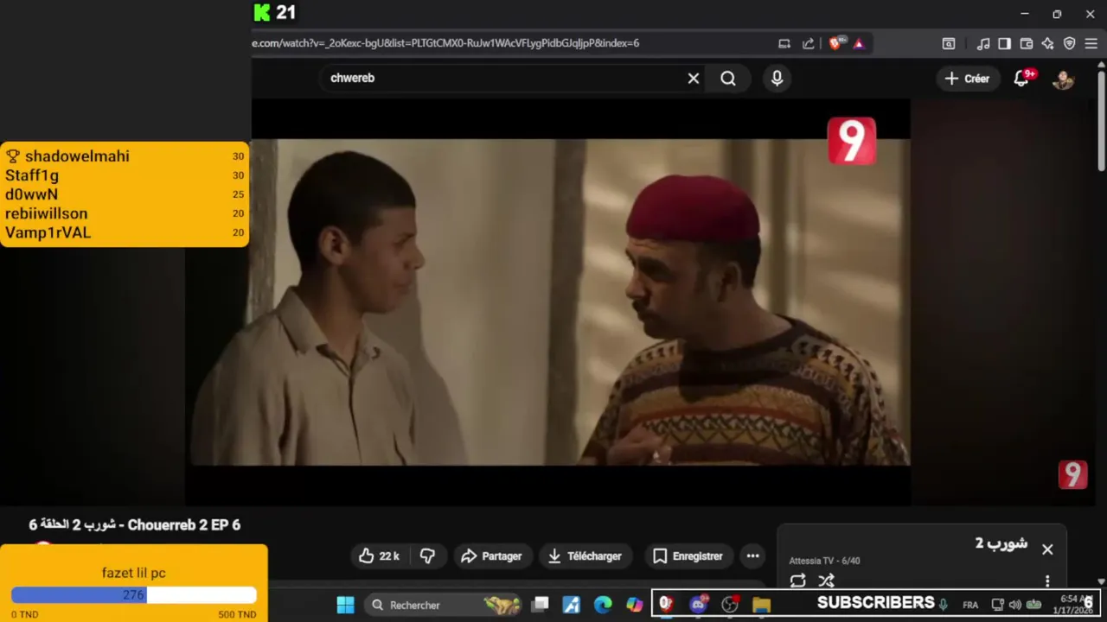Image resolution: width=1107 pixels, height=622 pixels.
Task: Click the Chouerreb 2 EP 6 title
Action: coord(135,525)
